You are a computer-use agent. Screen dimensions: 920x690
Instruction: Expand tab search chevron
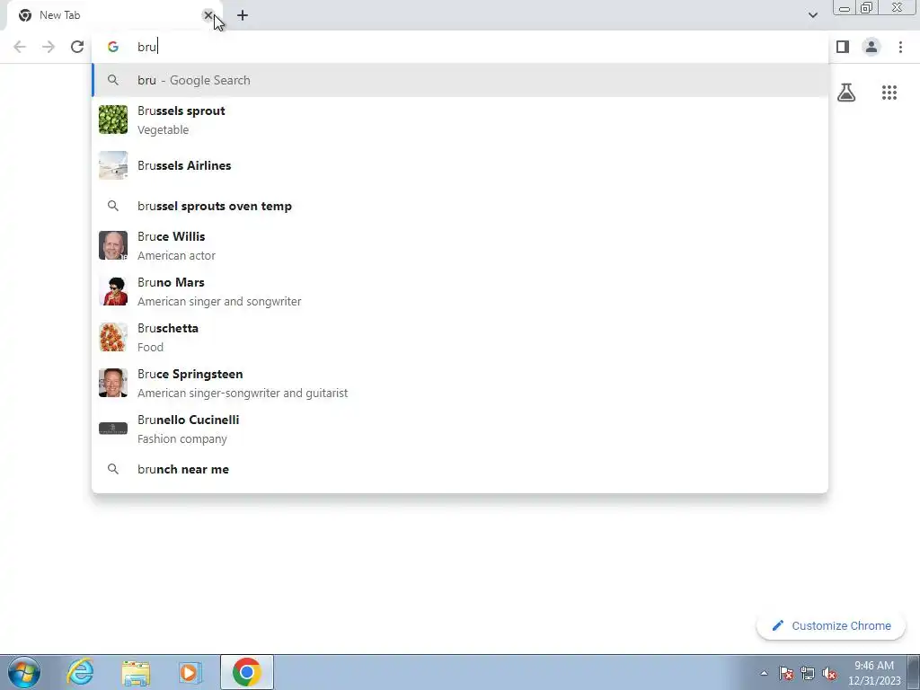click(x=812, y=15)
